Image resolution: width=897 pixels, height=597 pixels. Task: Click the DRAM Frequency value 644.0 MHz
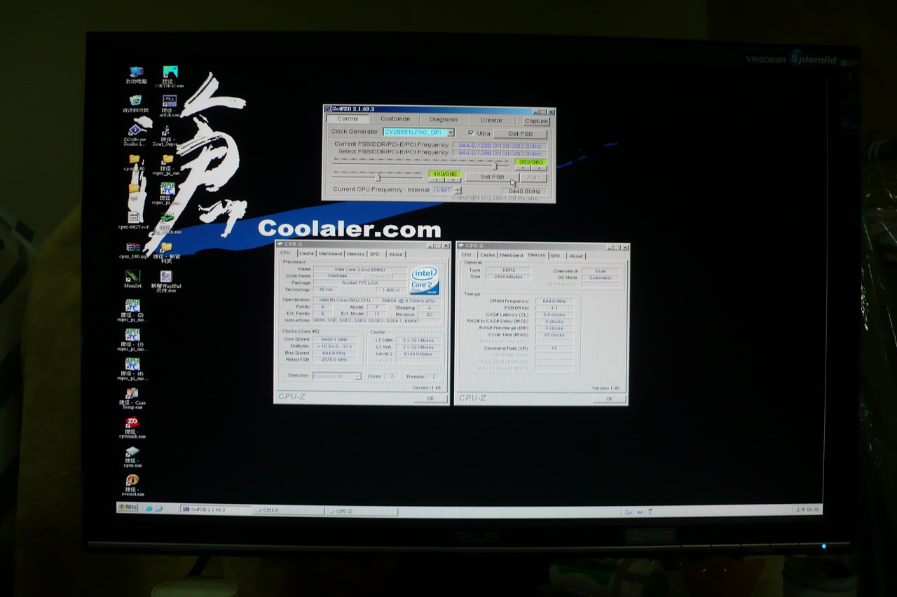(554, 301)
